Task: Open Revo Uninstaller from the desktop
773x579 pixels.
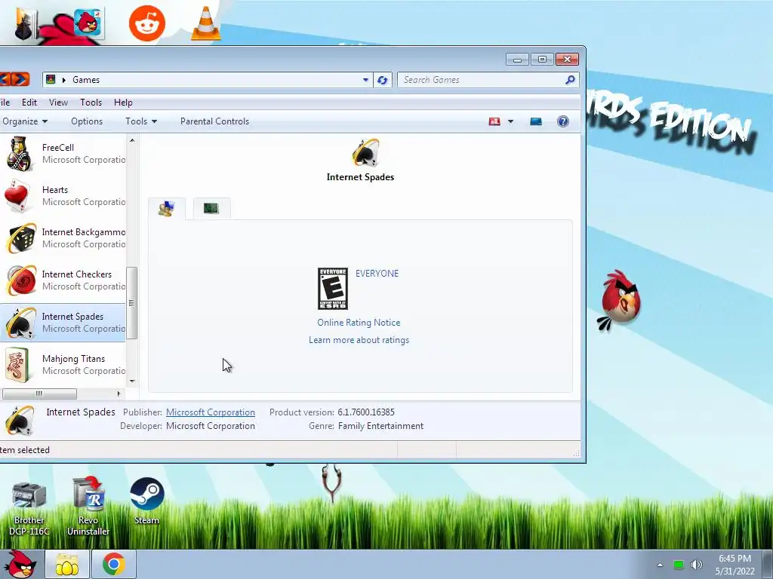Action: (88, 506)
